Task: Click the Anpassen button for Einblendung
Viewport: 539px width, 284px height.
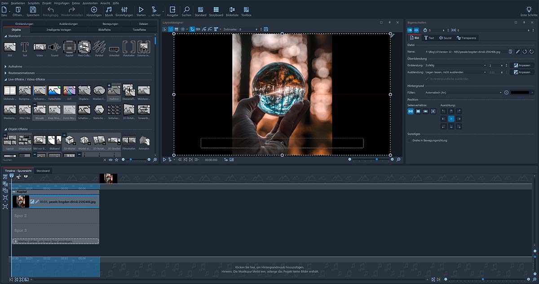Action: pos(521,66)
